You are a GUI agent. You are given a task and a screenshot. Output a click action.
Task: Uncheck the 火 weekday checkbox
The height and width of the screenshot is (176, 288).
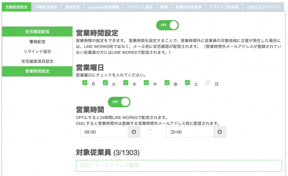click(105, 83)
